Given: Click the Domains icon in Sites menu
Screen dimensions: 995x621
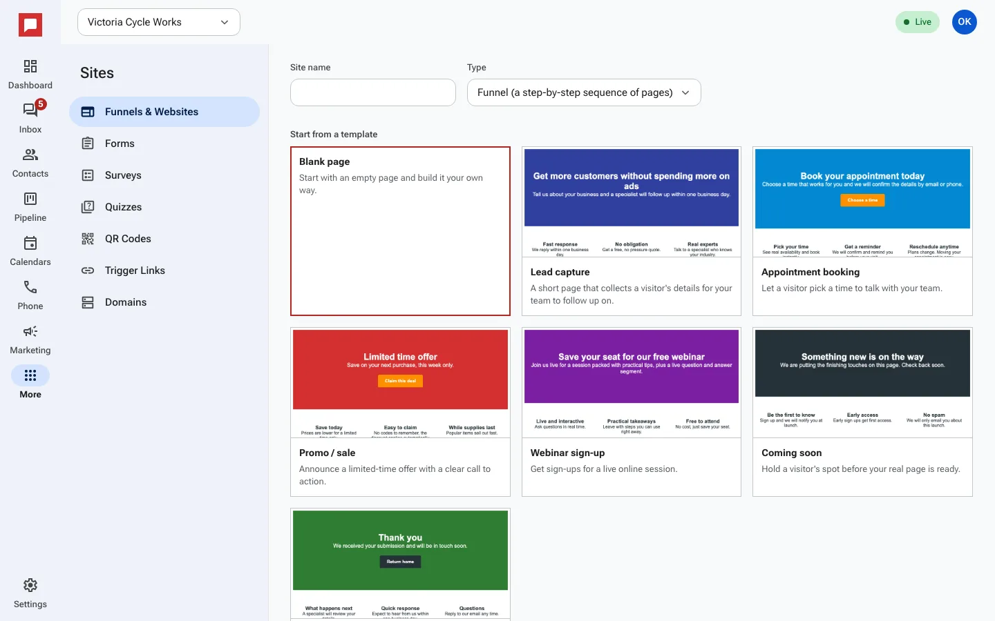Looking at the screenshot, I should [88, 302].
